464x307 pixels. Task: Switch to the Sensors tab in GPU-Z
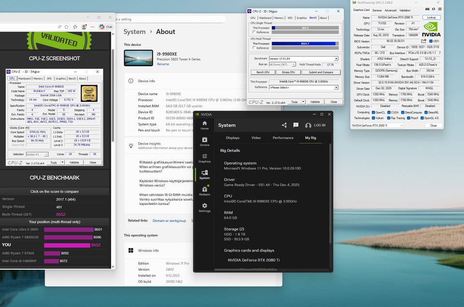tap(377, 10)
